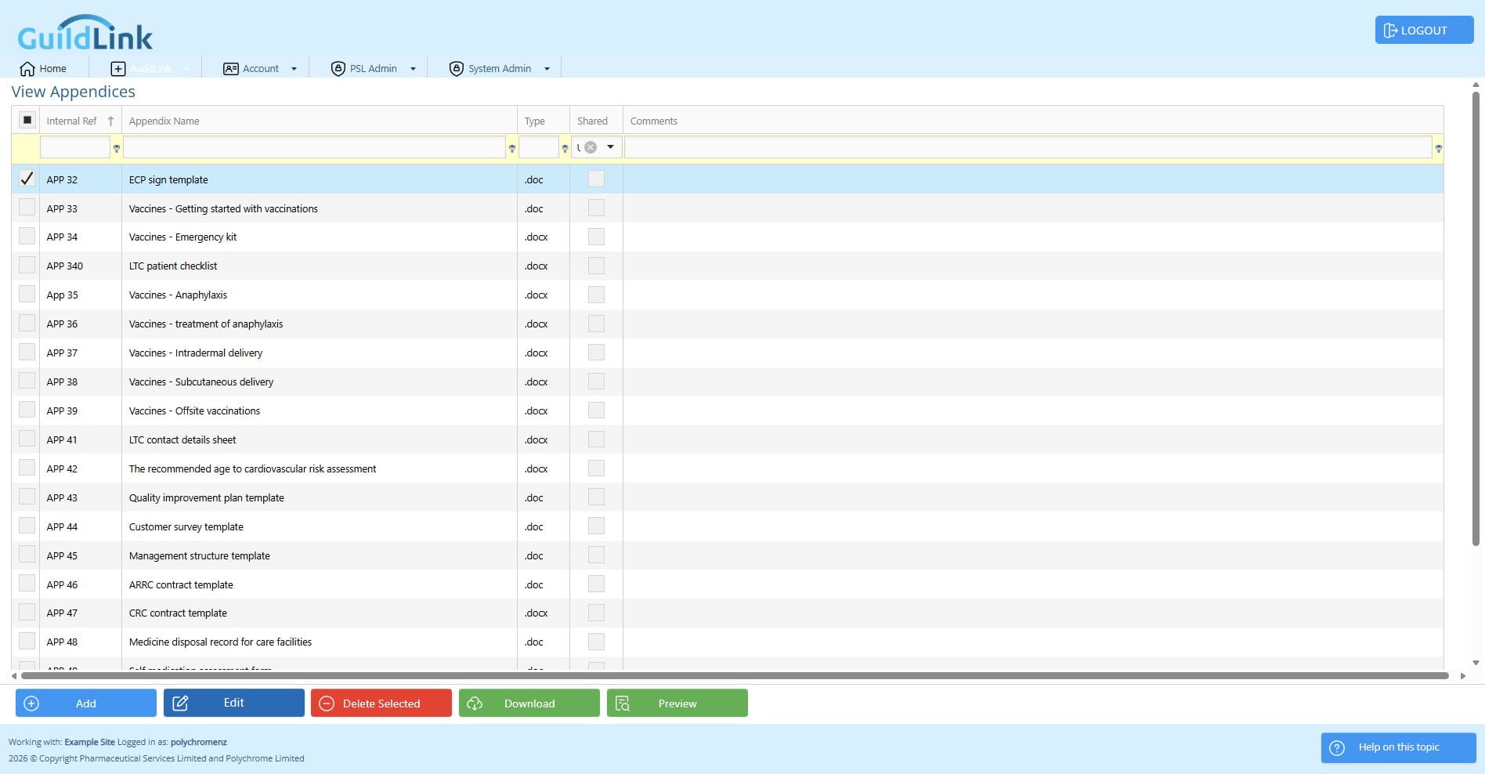The width and height of the screenshot is (1485, 774).
Task: Sort by Appendix Name column header
Action: (x=164, y=121)
